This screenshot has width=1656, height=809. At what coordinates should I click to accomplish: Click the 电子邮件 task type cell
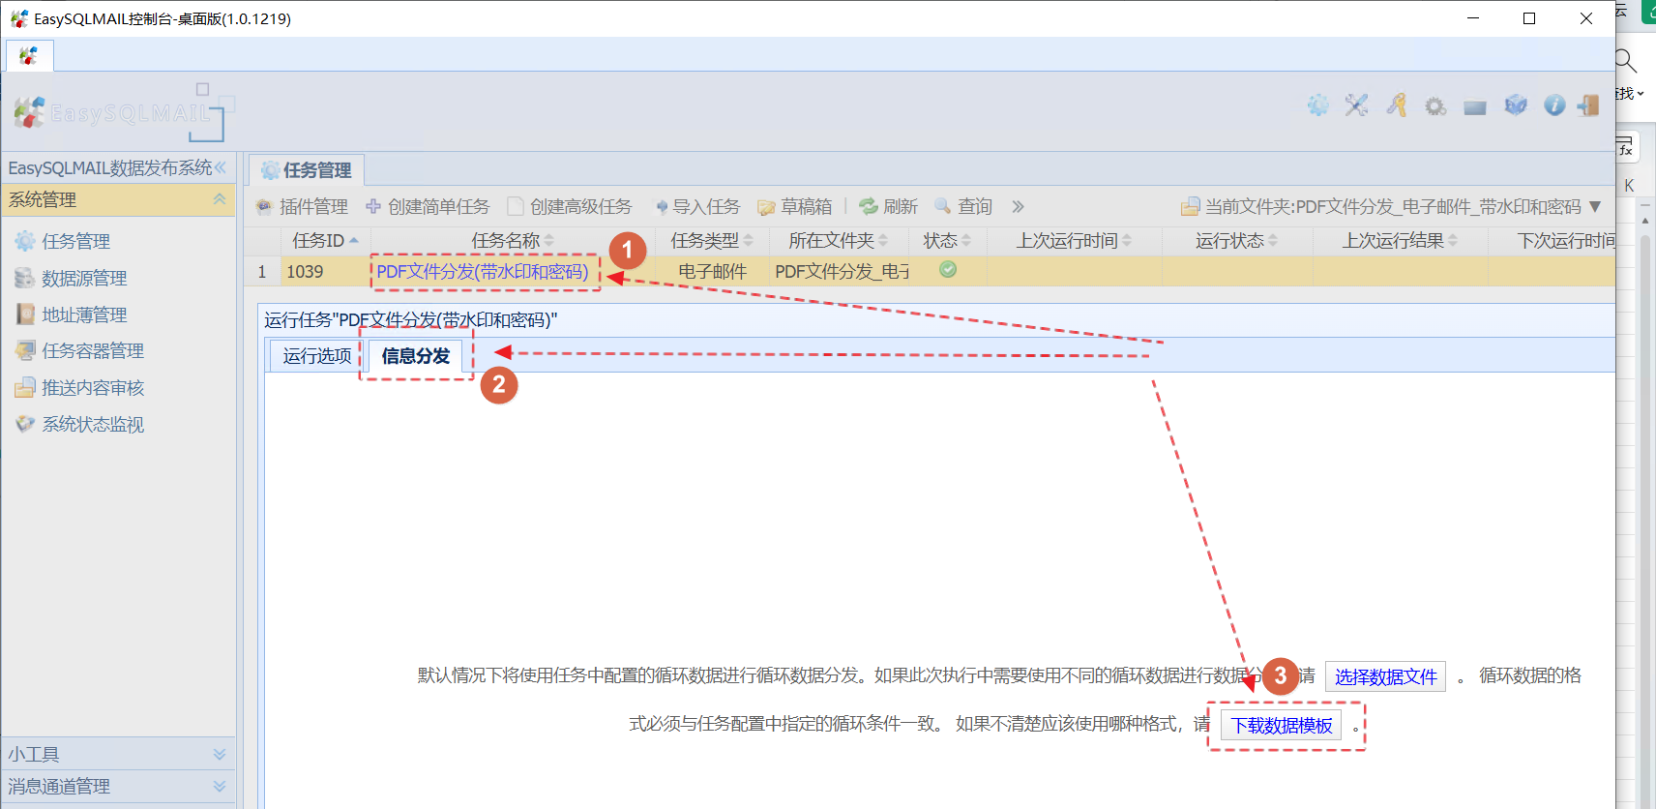712,272
